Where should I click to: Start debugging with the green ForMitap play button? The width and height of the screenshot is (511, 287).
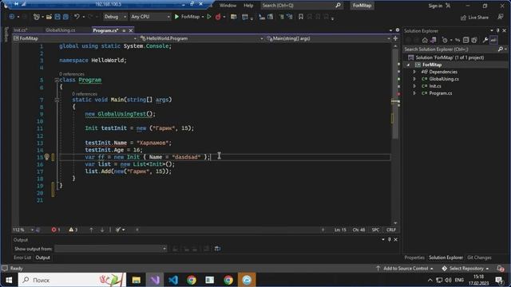click(187, 17)
